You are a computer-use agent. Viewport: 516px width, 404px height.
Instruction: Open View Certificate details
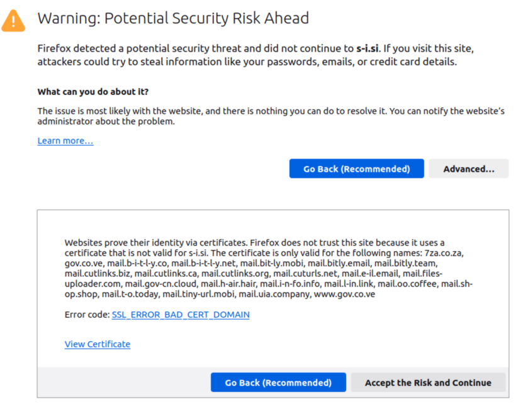(x=97, y=344)
